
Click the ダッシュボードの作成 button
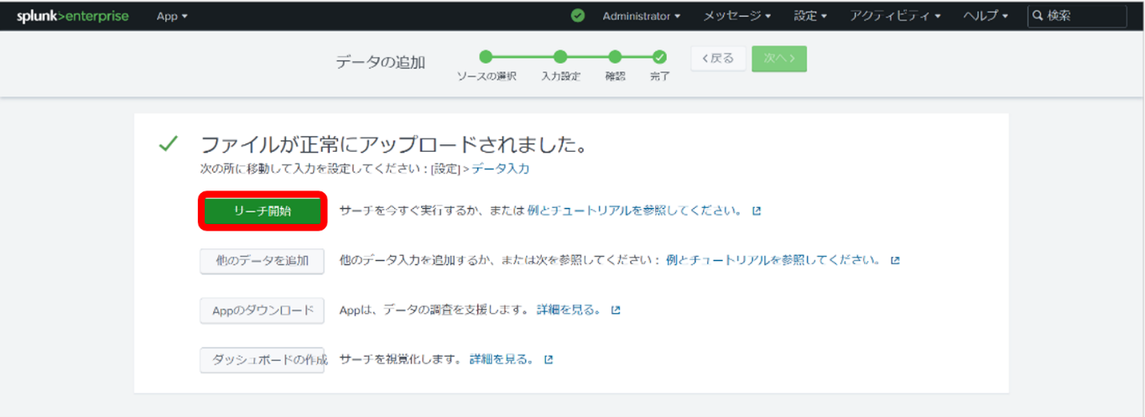click(262, 360)
